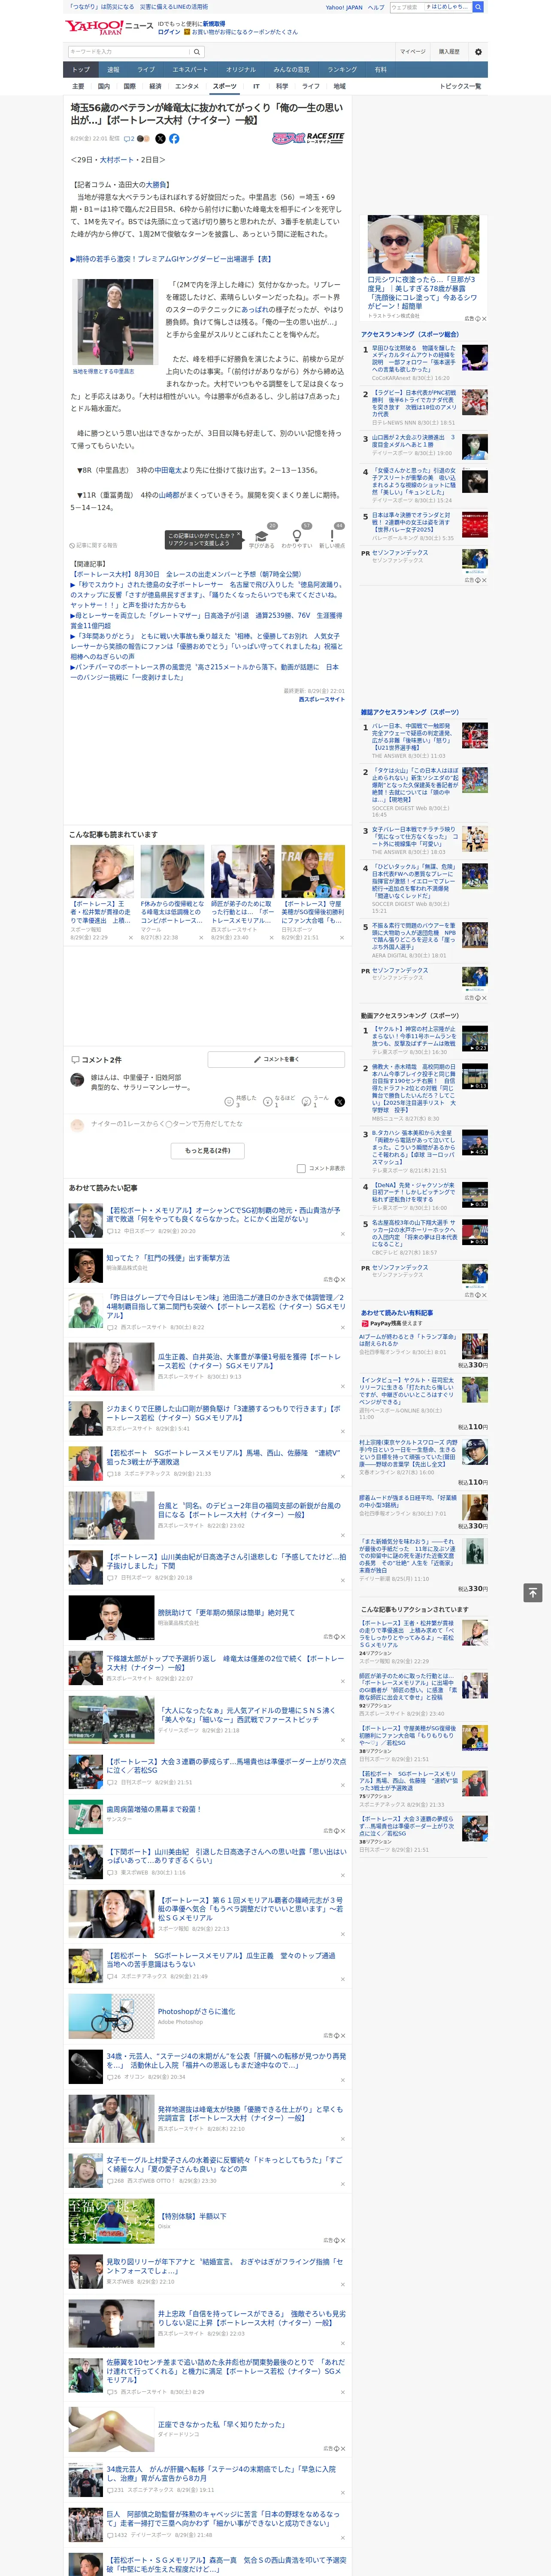
Task: Click the blue search magnifier button at top
Action: coord(479,7)
